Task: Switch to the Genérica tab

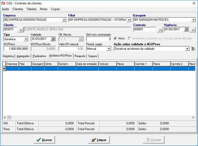Action: pyautogui.click(x=8, y=56)
